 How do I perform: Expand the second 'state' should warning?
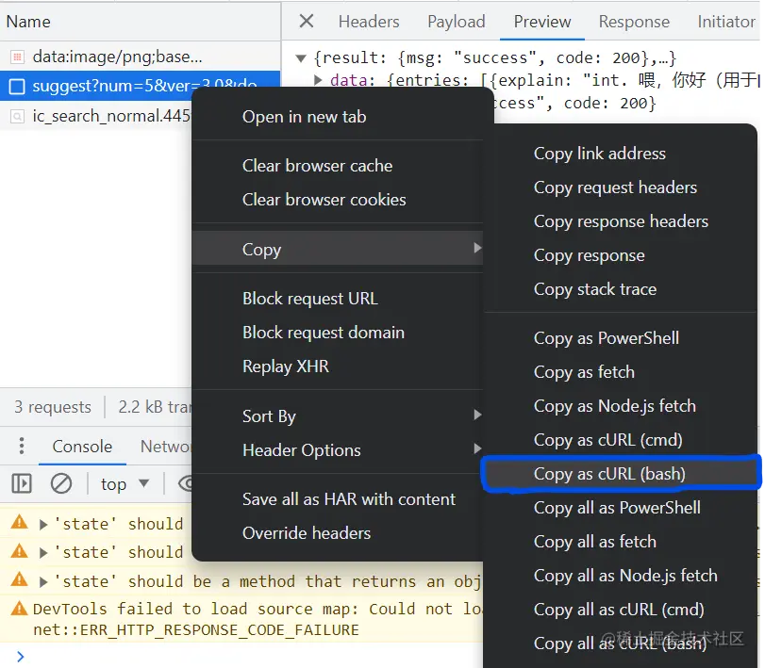tap(43, 552)
